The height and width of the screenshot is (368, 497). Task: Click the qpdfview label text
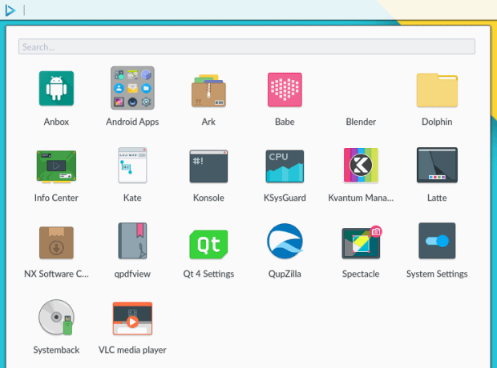click(x=132, y=274)
